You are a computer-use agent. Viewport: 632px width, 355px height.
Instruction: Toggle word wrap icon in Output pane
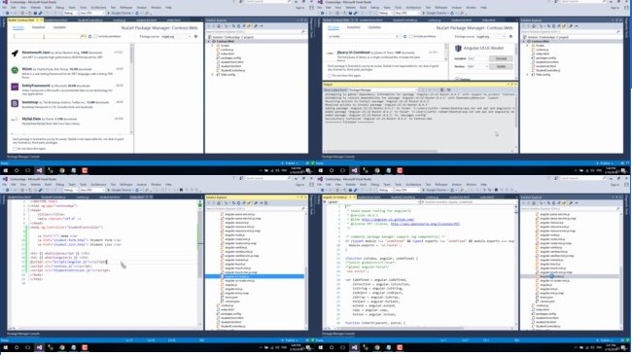[448, 89]
